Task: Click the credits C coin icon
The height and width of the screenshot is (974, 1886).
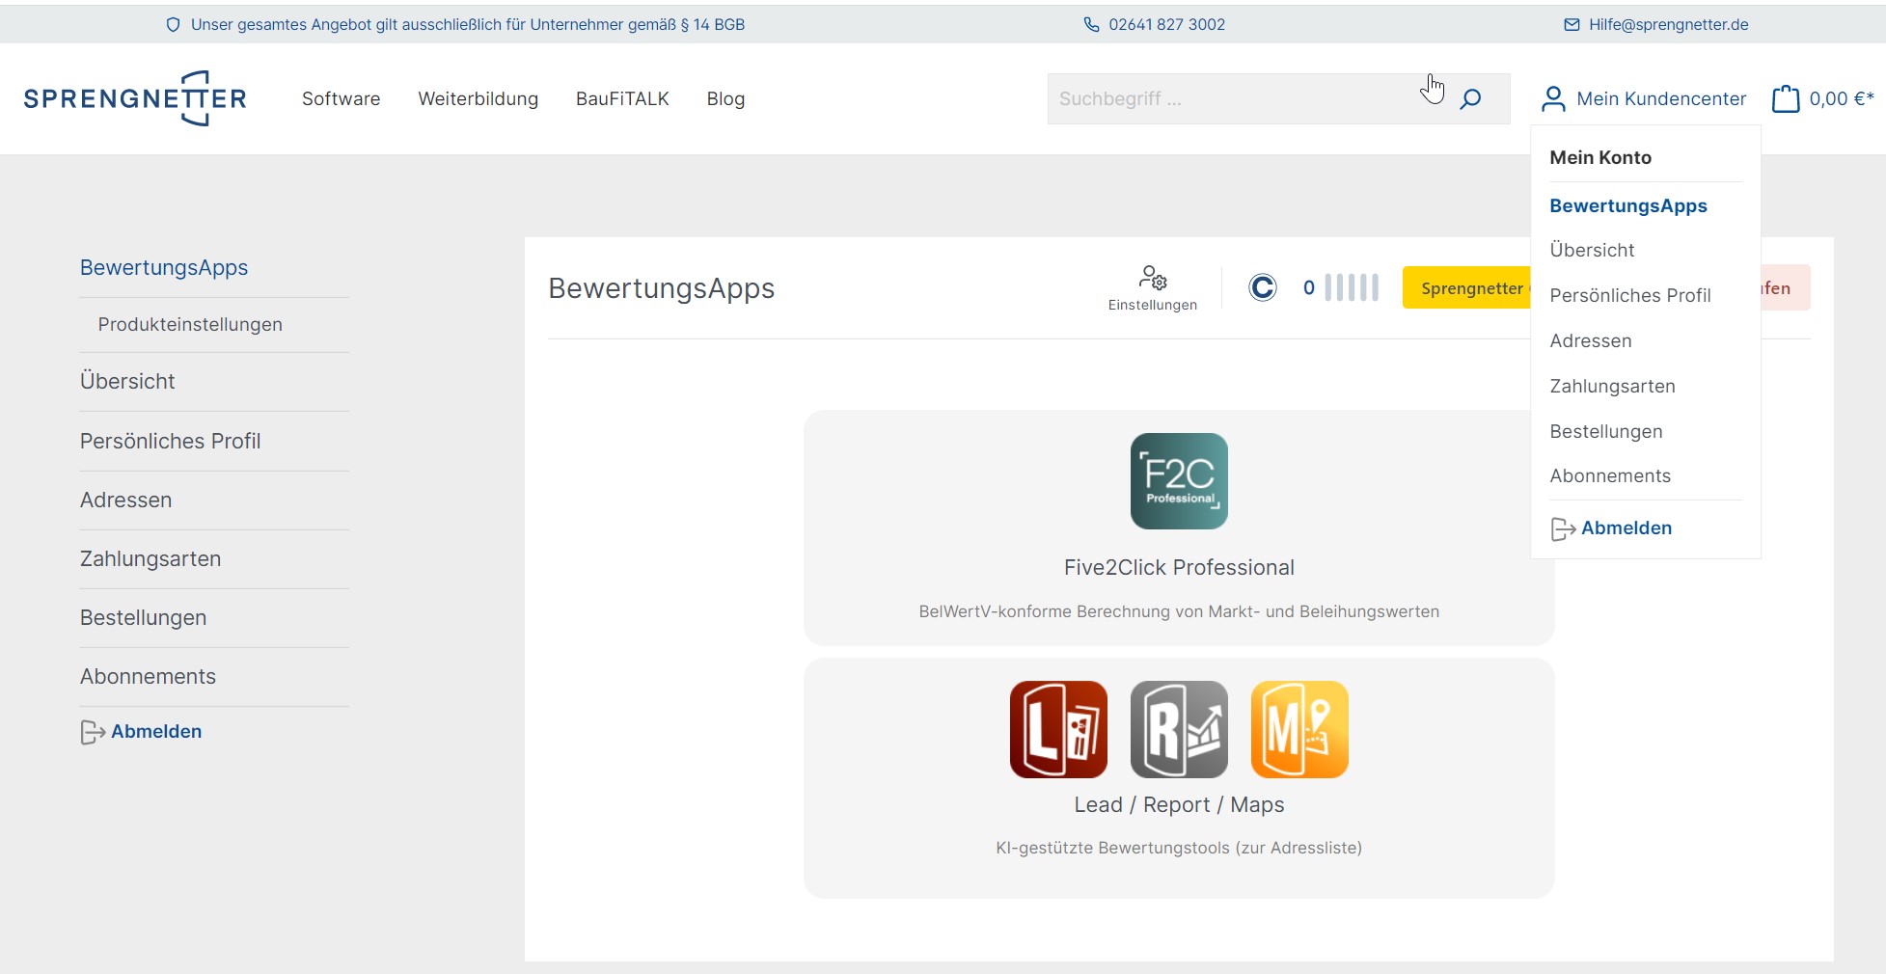Action: click(x=1263, y=287)
